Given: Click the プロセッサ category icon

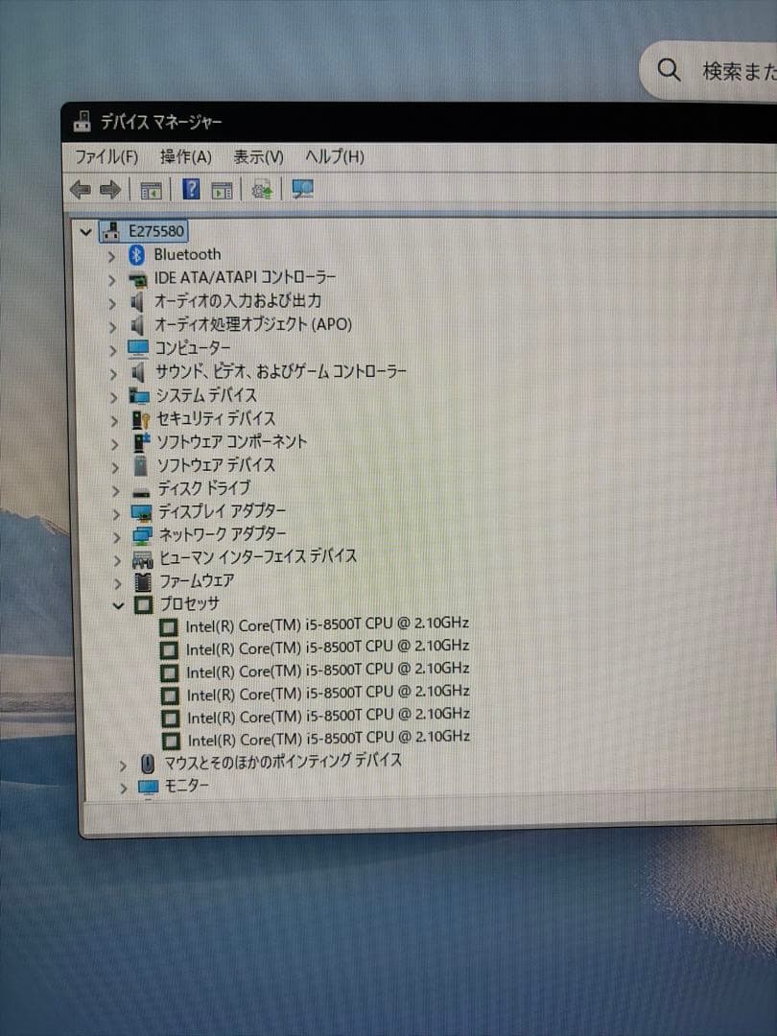Looking at the screenshot, I should [x=143, y=604].
